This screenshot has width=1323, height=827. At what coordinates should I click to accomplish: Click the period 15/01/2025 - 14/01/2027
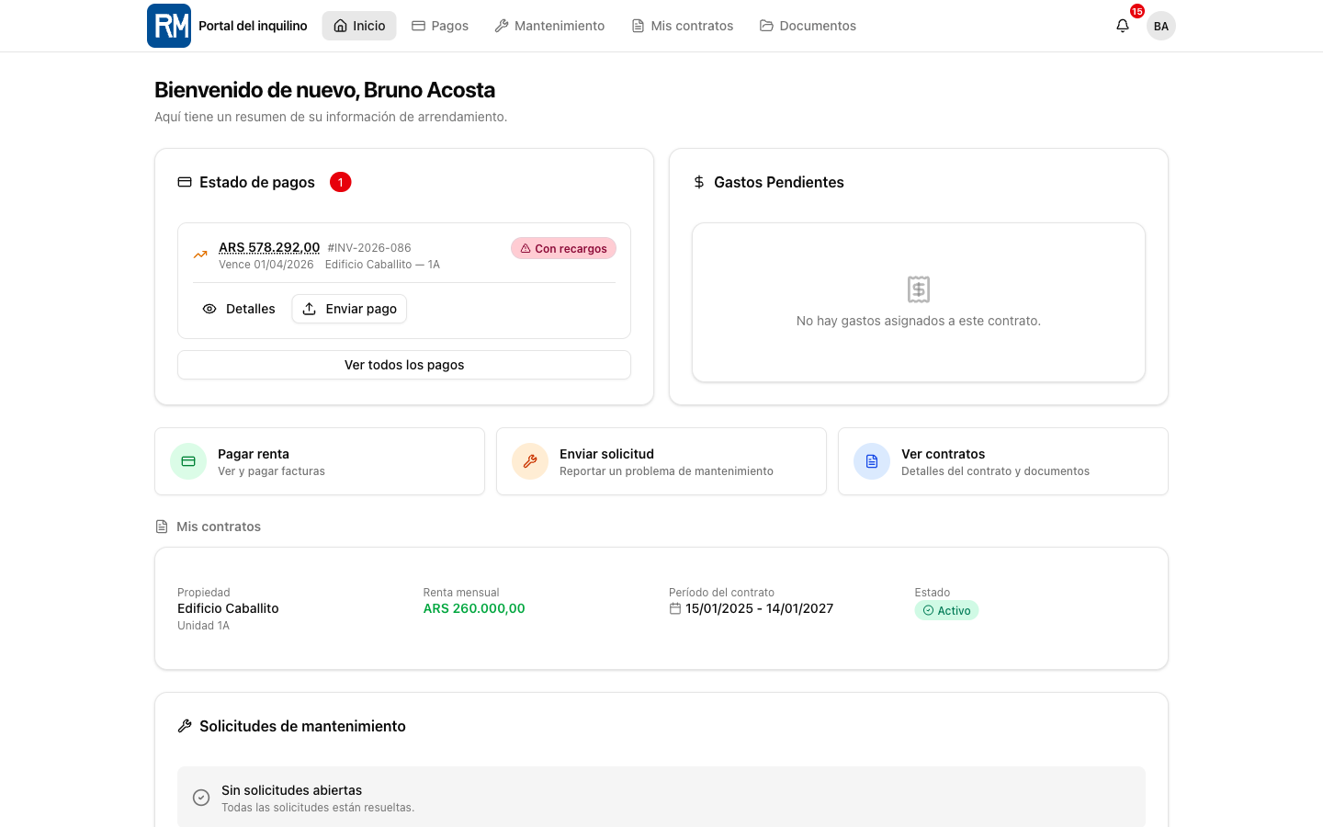pos(759,608)
